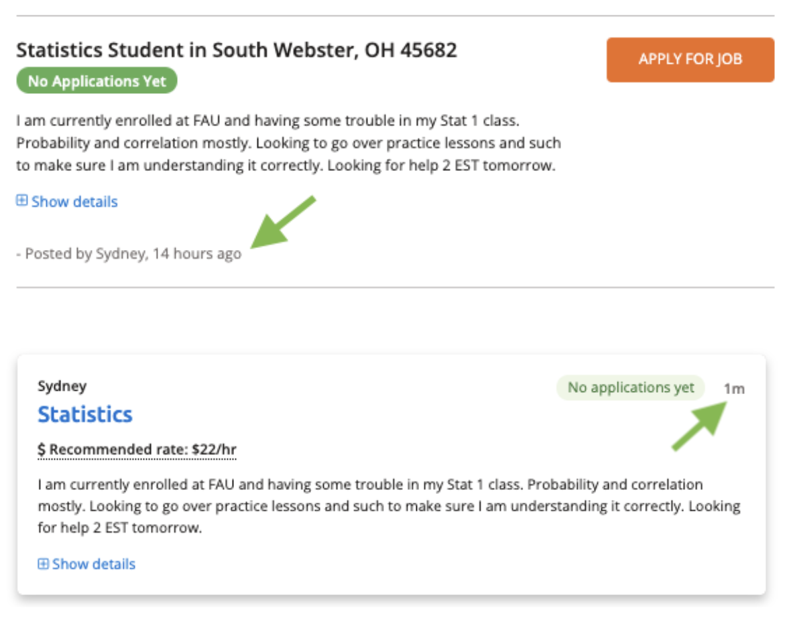The image size is (787, 626).
Task: Click the Statistics Student in South Webster heading
Action: point(237,50)
